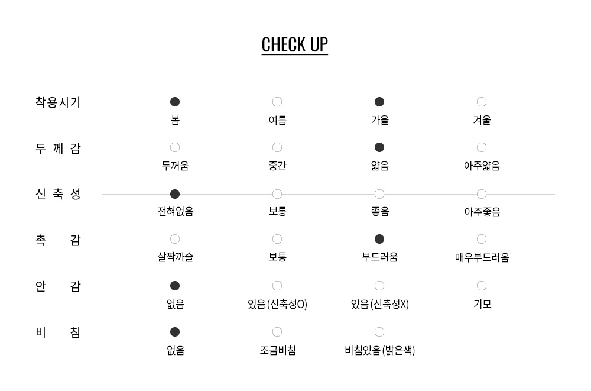The width and height of the screenshot is (591, 391).
Task: Pick 아주얇음 thickness dot
Action: point(482,147)
